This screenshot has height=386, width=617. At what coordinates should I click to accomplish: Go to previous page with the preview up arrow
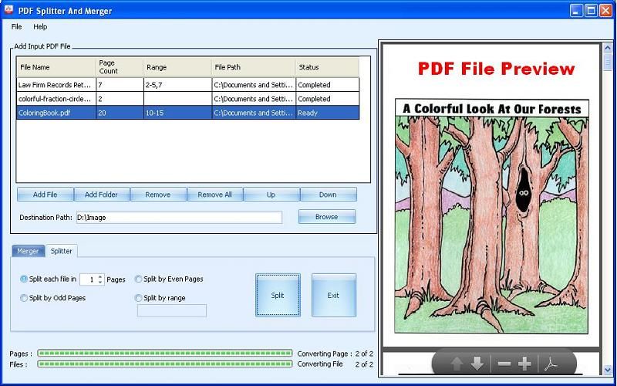[x=457, y=364]
